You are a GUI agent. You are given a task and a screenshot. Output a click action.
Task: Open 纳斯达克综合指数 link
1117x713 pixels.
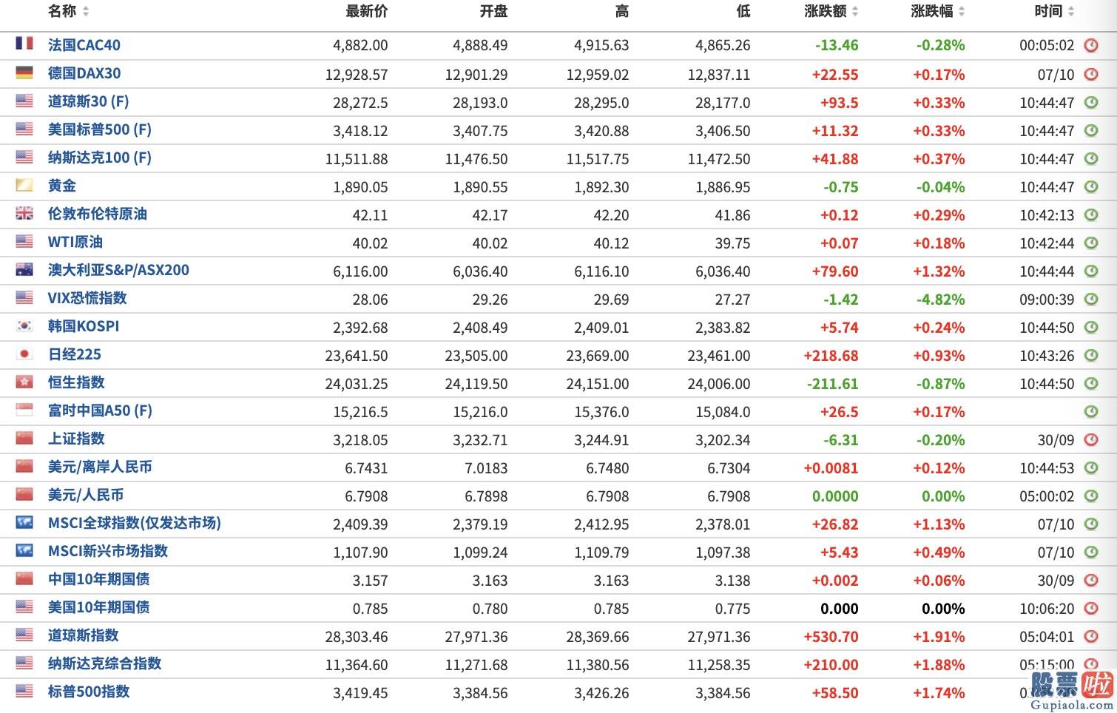click(x=104, y=663)
